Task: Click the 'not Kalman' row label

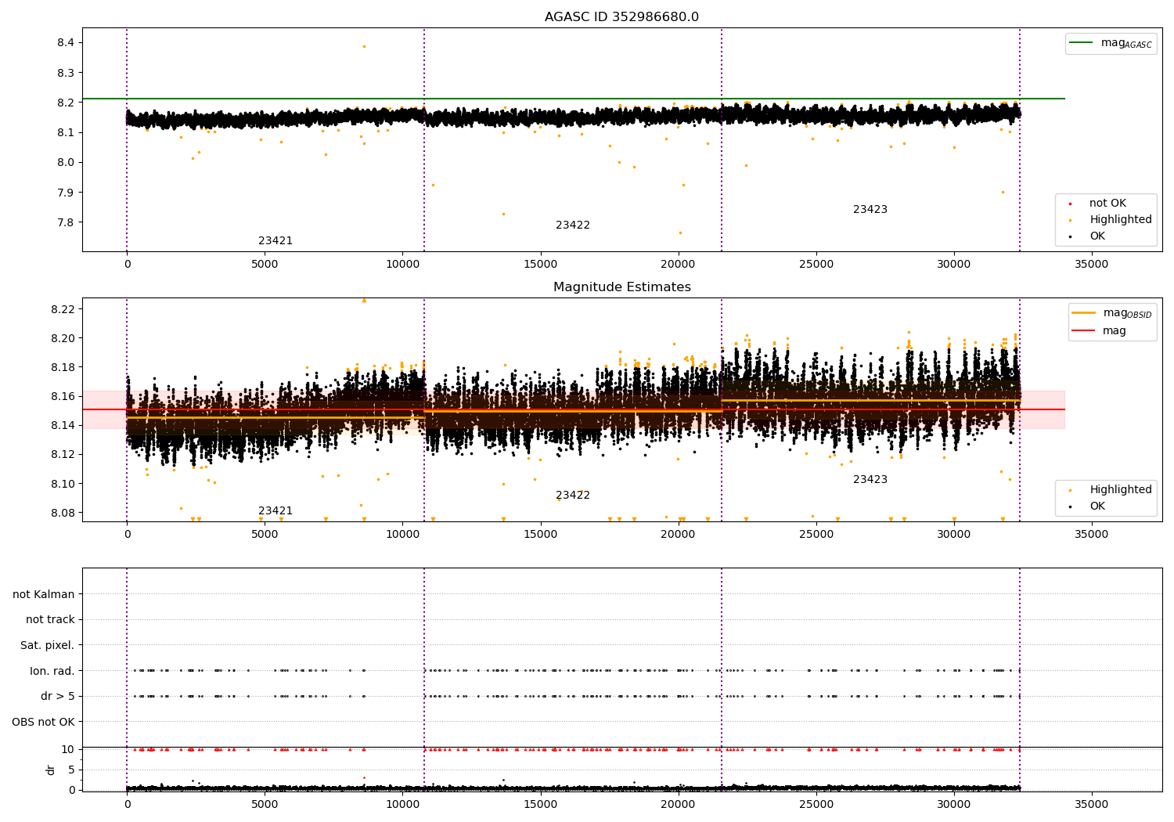Action: pos(44,594)
